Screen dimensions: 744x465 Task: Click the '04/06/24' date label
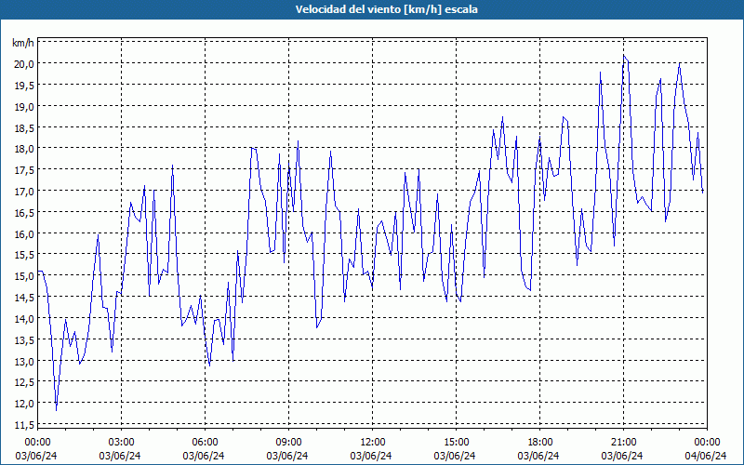(706, 456)
